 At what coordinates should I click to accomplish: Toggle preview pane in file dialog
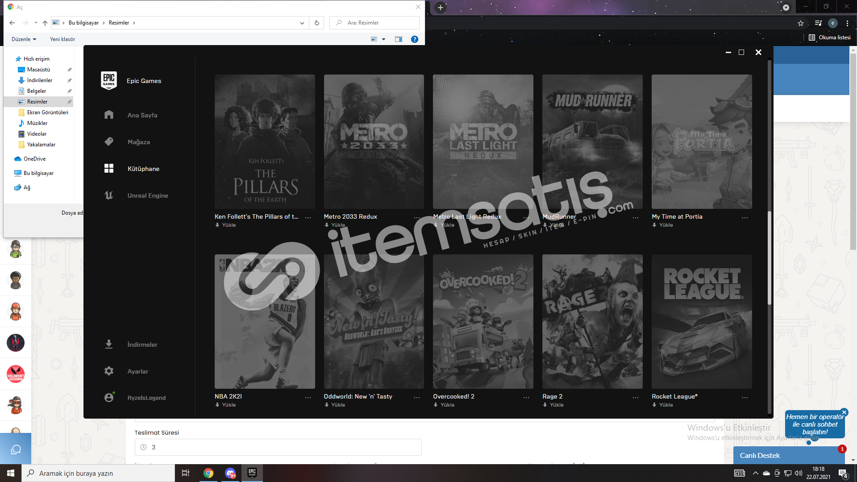(x=399, y=39)
